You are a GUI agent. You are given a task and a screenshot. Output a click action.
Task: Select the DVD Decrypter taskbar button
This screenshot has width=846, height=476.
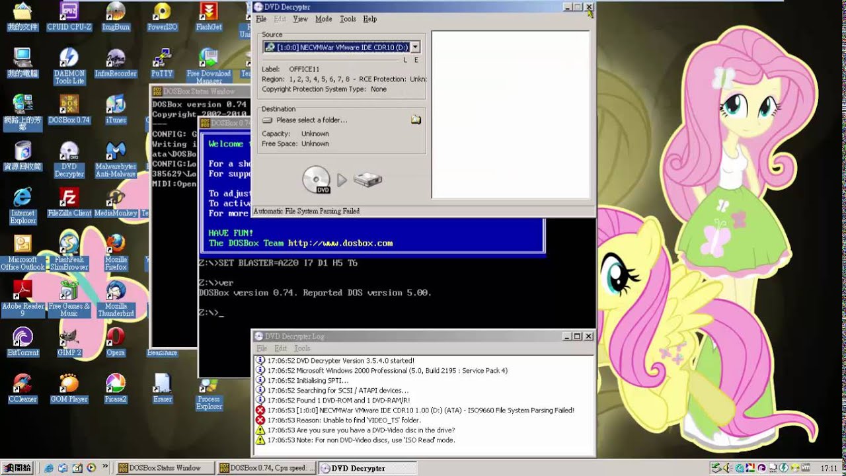coord(367,468)
